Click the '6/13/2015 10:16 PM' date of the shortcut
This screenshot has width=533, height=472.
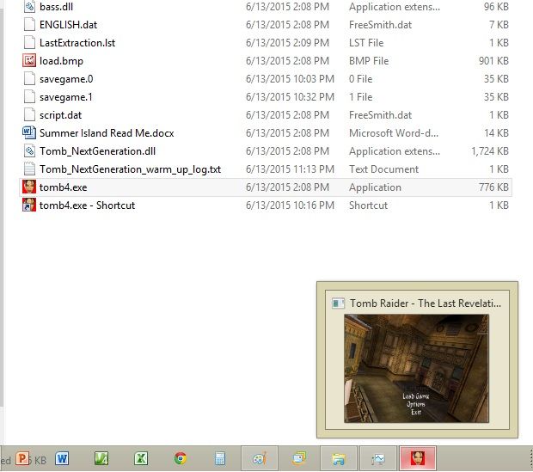coord(290,205)
